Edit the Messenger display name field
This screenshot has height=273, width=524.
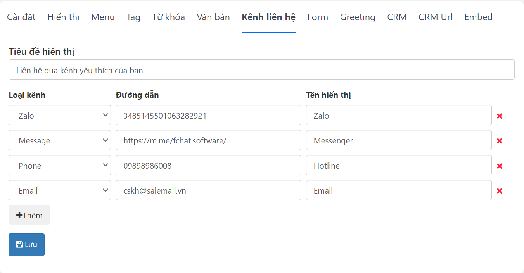pyautogui.click(x=399, y=140)
